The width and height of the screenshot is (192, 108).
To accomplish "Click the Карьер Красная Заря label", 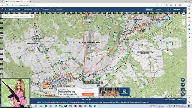I will (x=90, y=43).
